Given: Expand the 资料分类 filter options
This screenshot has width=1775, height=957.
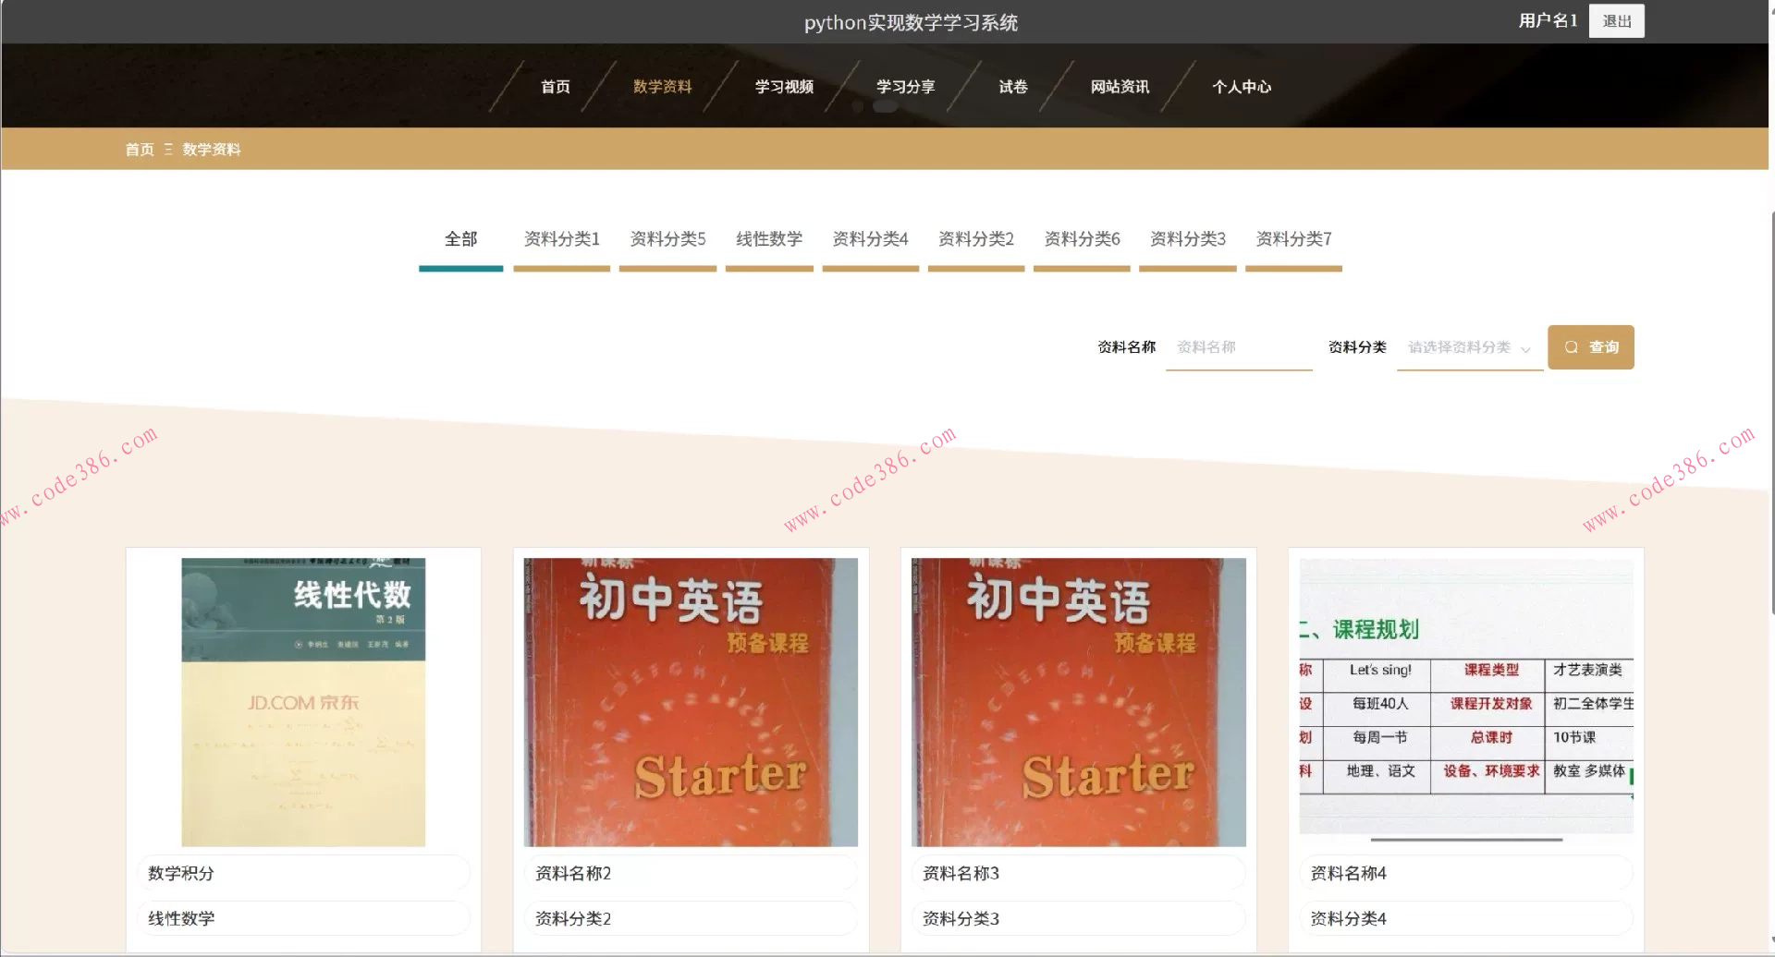Looking at the screenshot, I should [x=1470, y=347].
